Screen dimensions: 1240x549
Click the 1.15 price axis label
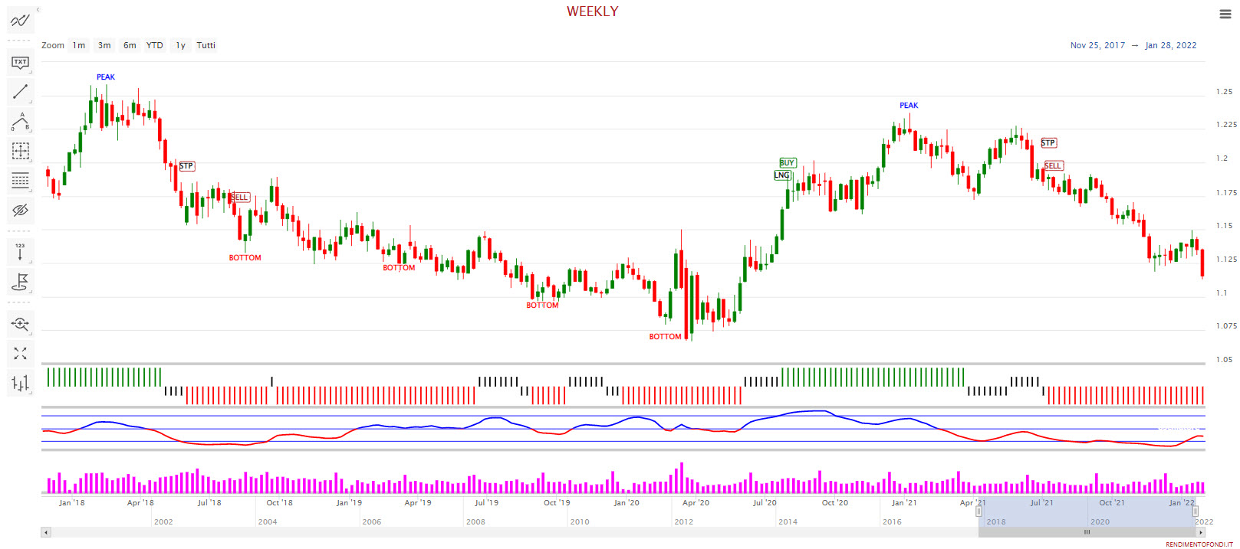pyautogui.click(x=1224, y=226)
